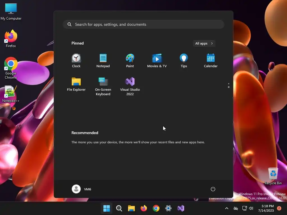Select the My Computer desktop icon
The height and width of the screenshot is (215, 287).
[x=11, y=11]
